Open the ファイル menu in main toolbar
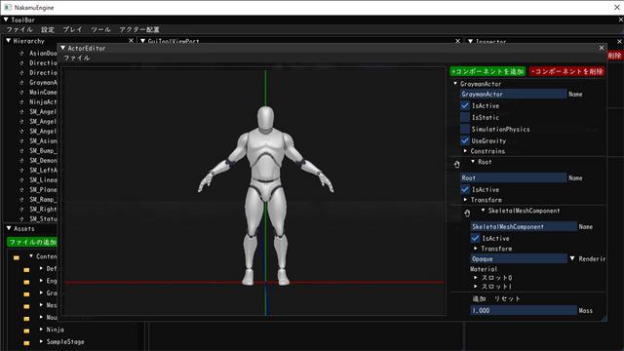This screenshot has height=351, width=624. [19, 29]
